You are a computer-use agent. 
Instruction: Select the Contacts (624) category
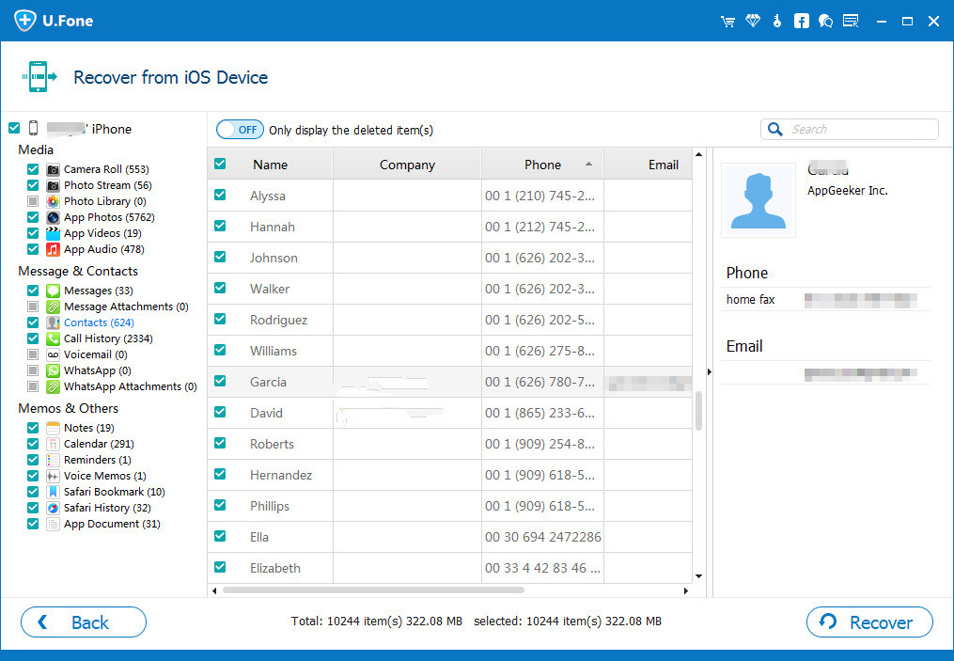pos(99,323)
